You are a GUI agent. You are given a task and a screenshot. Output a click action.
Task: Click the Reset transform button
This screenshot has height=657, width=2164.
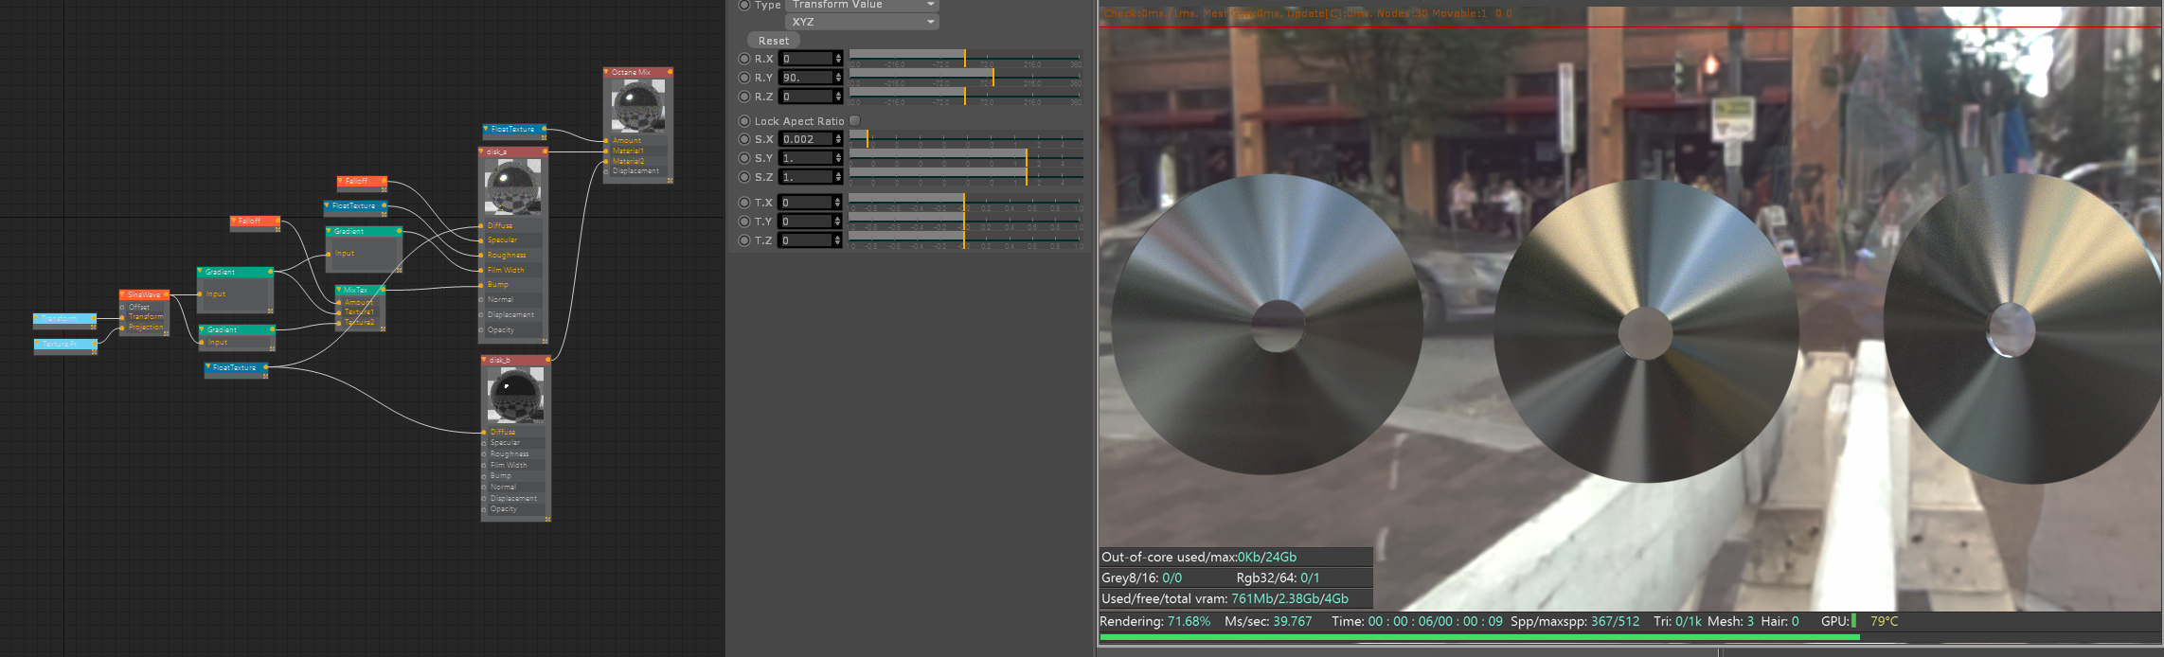(x=774, y=41)
